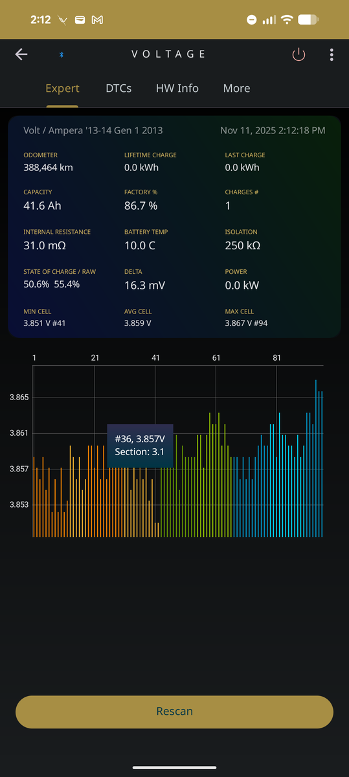The width and height of the screenshot is (349, 777).
Task: Tap the VOLTAGE screen title
Action: pyautogui.click(x=168, y=54)
